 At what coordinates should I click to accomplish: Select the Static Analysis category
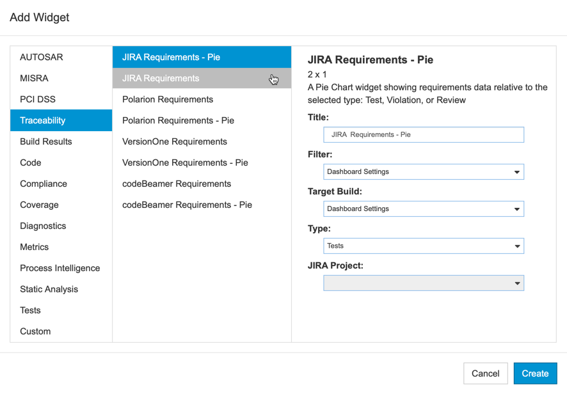(x=61, y=289)
